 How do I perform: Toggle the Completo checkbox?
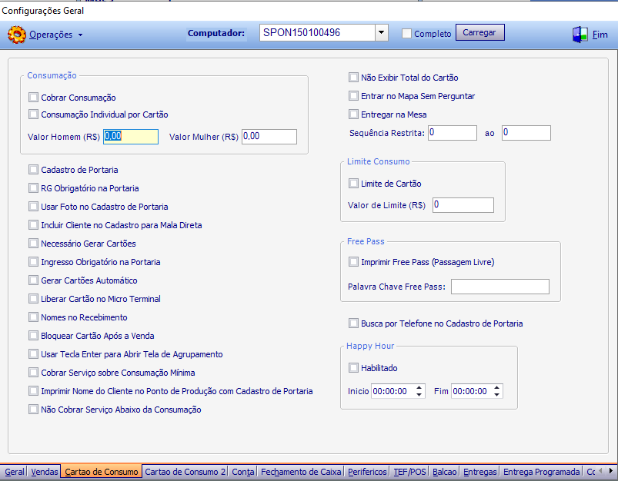pyautogui.click(x=406, y=34)
